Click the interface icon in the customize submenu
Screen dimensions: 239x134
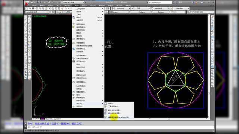tap(105, 103)
